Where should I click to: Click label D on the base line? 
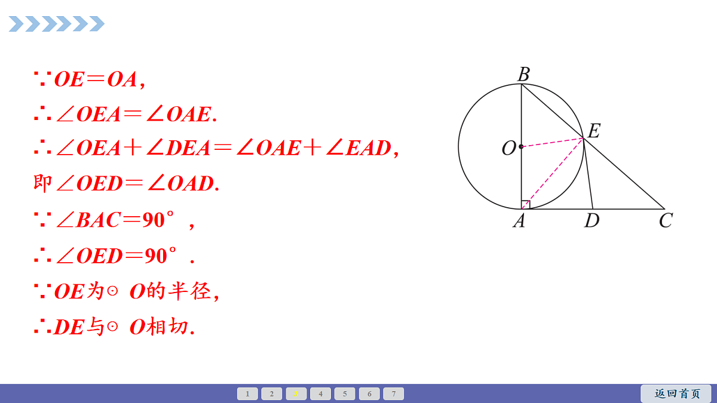(592, 221)
